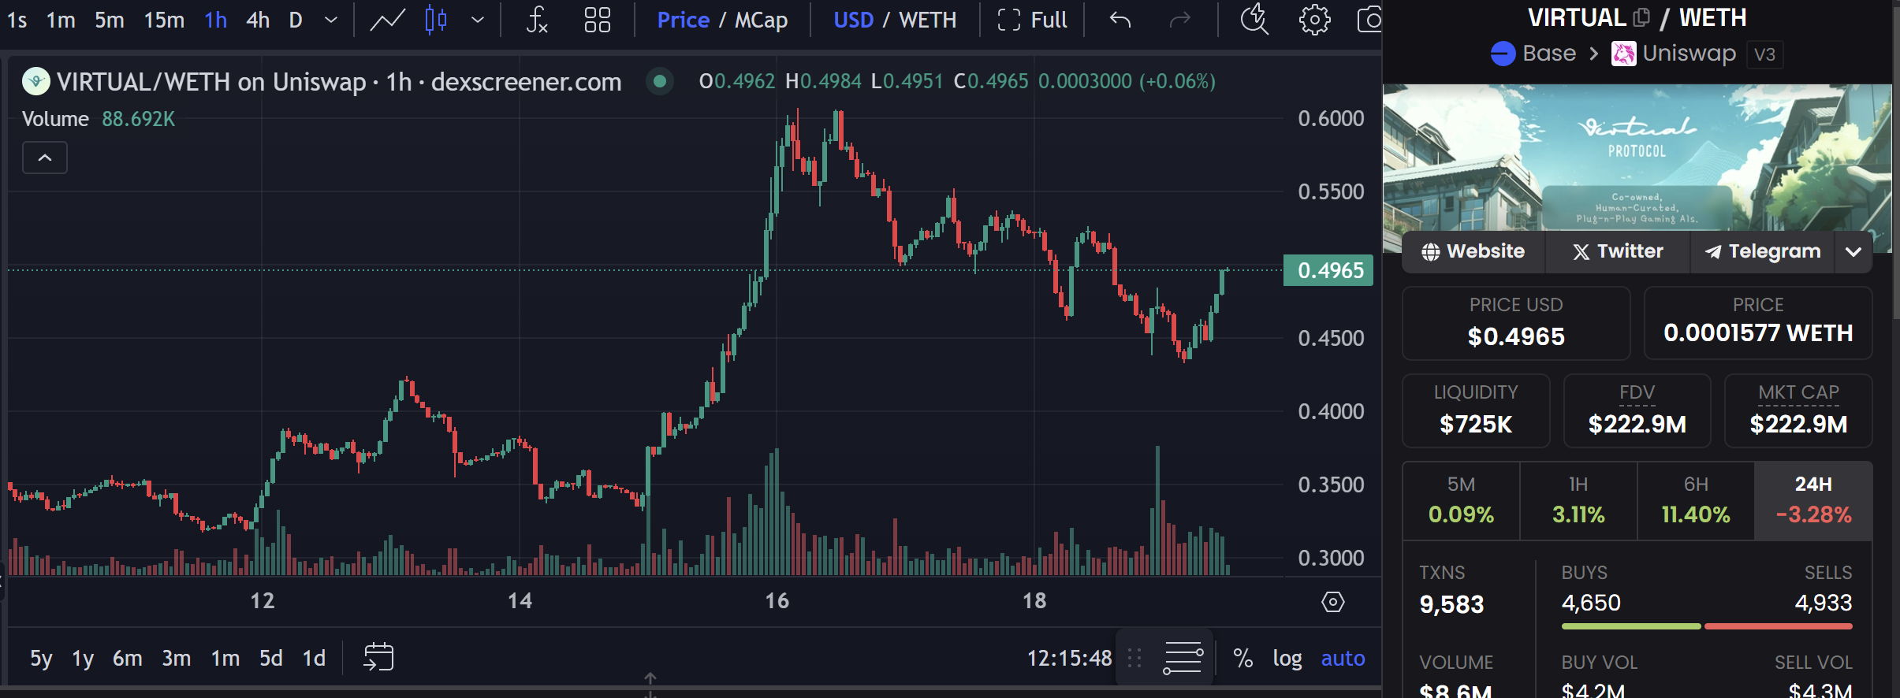
Task: Open the chart layout grid selector
Action: [597, 20]
